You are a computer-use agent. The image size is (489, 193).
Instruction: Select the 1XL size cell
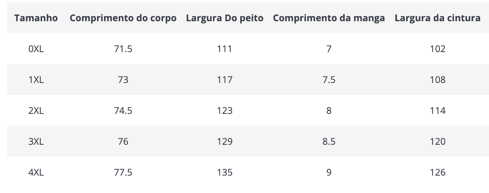36,80
